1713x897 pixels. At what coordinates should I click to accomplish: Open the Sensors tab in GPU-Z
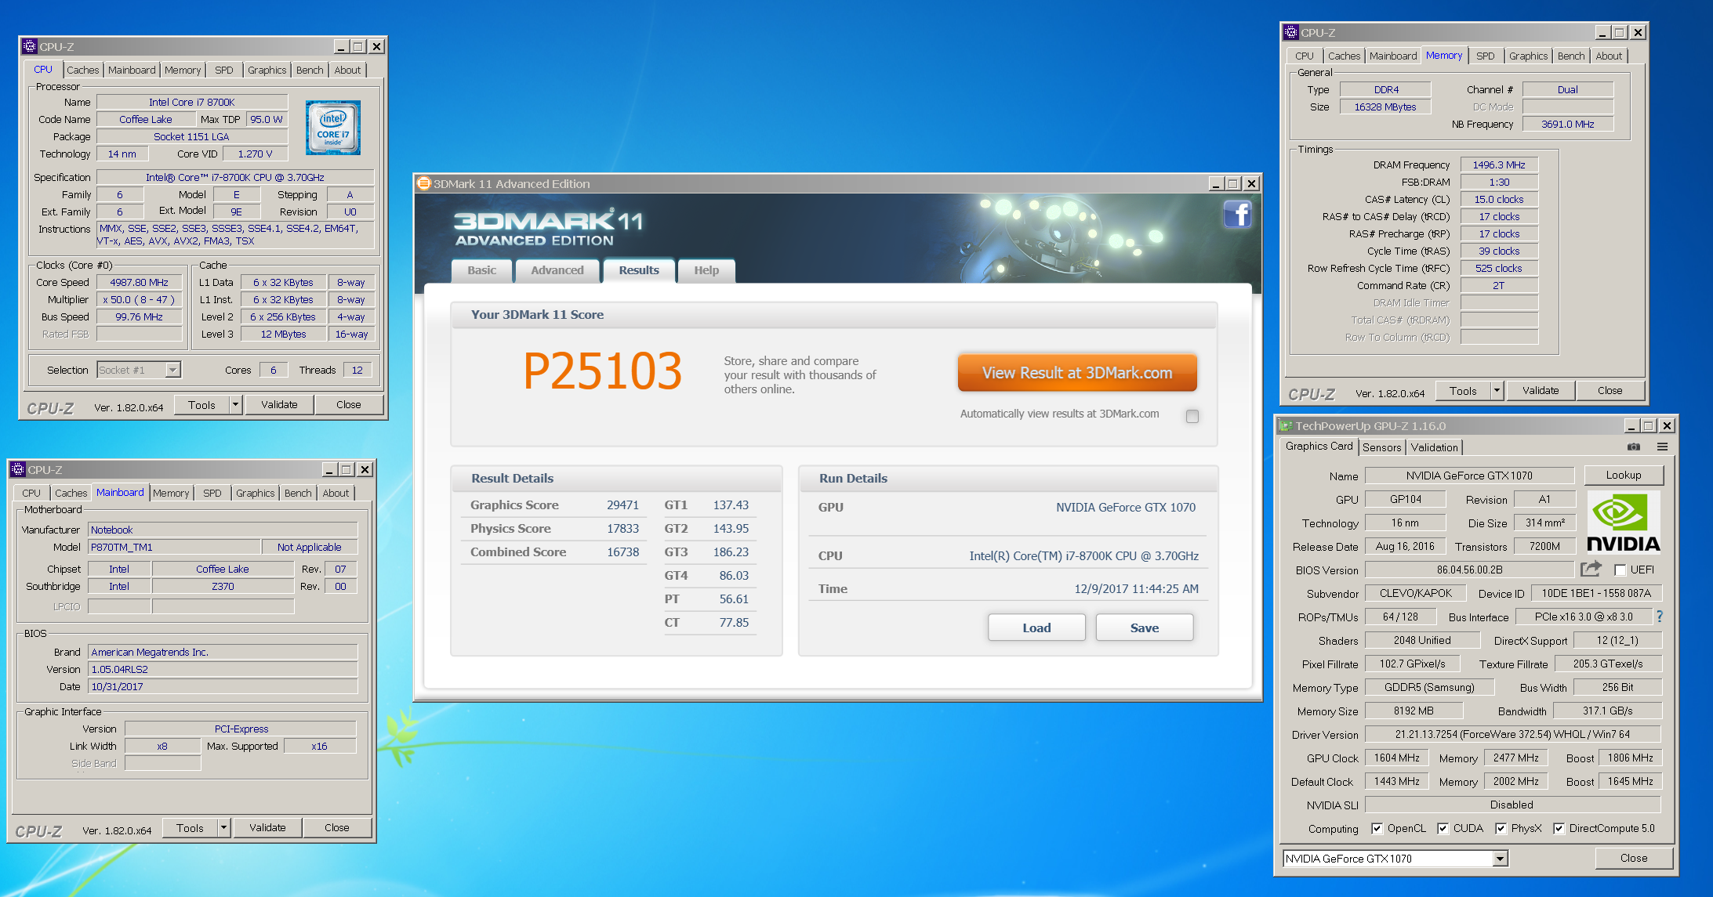tap(1381, 447)
